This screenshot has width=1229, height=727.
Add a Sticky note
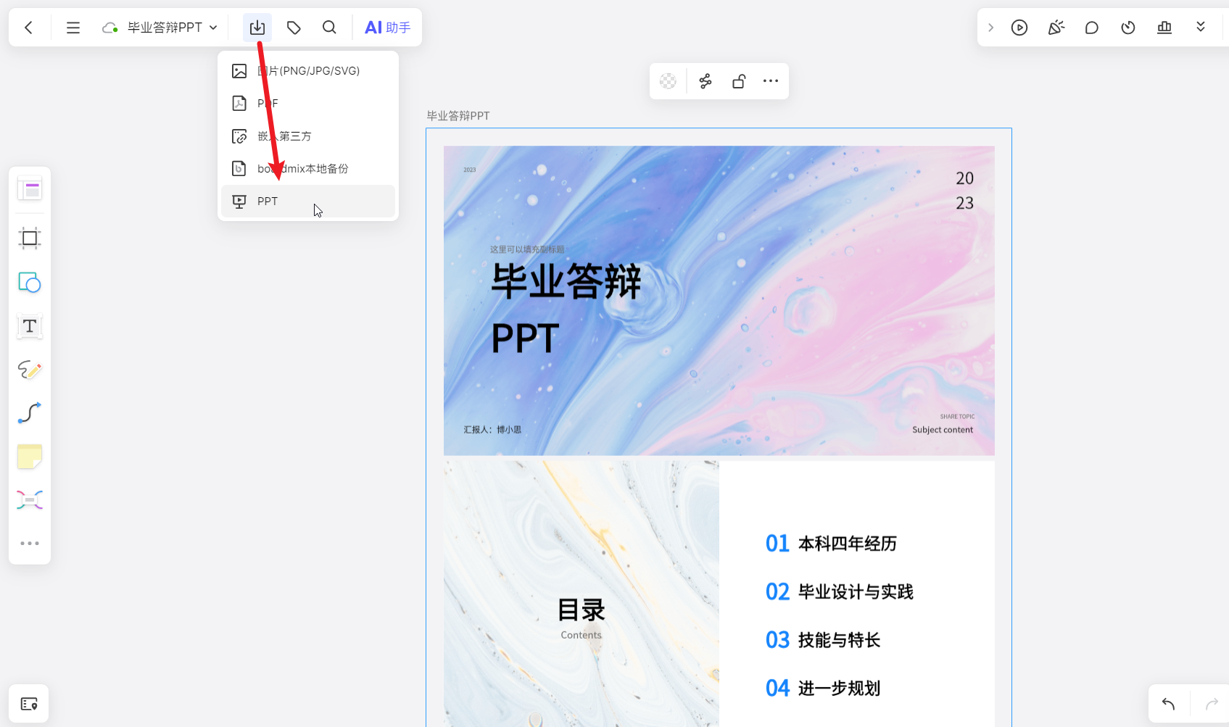[29, 457]
